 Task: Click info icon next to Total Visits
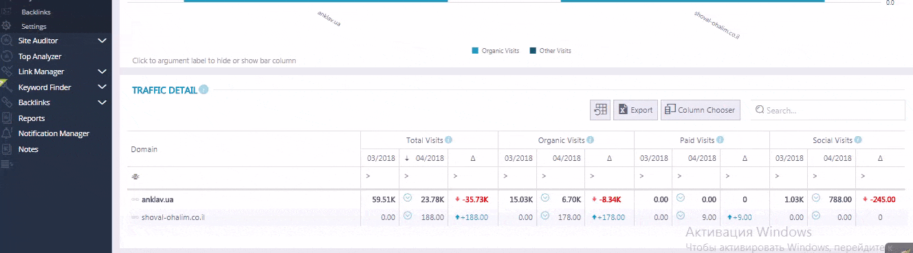coord(449,140)
